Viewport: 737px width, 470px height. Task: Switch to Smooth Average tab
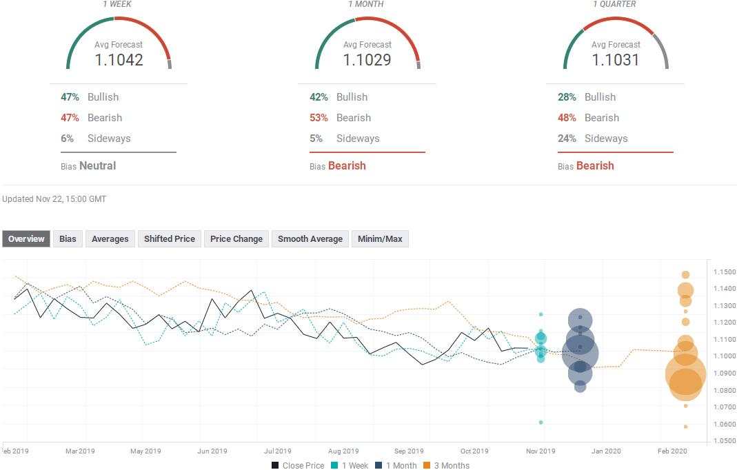(310, 238)
